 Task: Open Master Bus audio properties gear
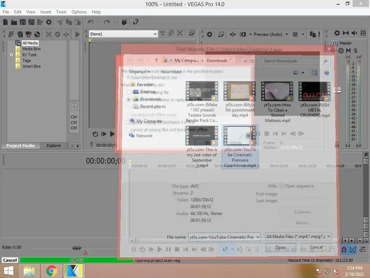337,33
